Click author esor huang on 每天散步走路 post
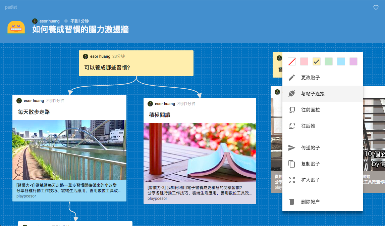Image resolution: width=385 pixels, height=226 pixels. [34, 101]
